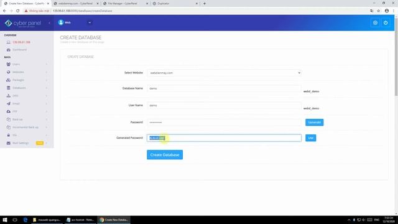Open the user dropdown chevron in the header
This screenshot has width=398, height=224.
click(x=90, y=22)
